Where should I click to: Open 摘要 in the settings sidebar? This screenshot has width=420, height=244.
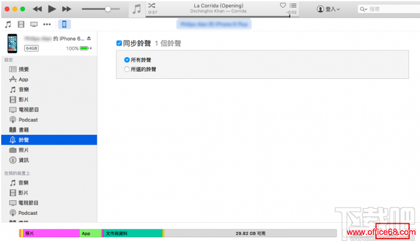[49, 69]
